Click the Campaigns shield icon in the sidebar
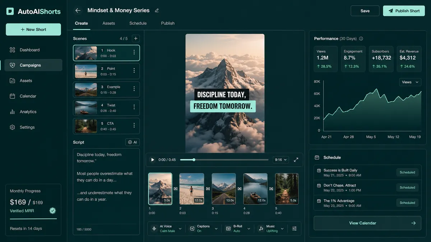The height and width of the screenshot is (242, 431). tap(13, 65)
